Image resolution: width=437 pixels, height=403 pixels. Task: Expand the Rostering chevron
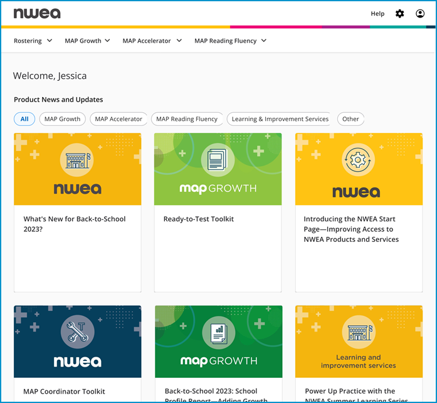click(50, 40)
